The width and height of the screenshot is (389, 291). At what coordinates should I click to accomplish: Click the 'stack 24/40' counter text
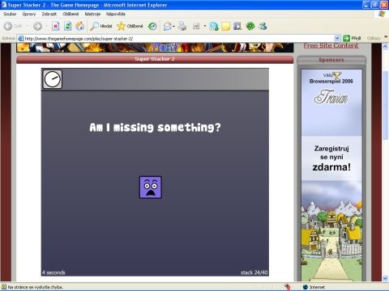[254, 272]
